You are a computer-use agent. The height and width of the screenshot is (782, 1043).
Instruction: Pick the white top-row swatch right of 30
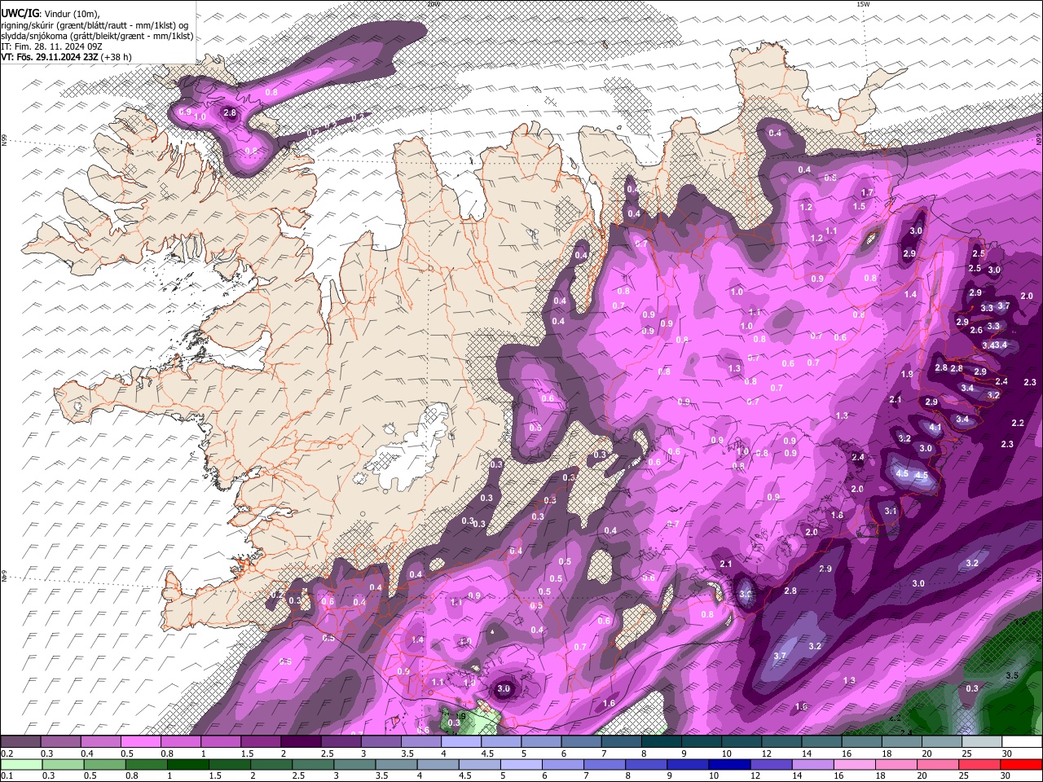tap(1022, 741)
